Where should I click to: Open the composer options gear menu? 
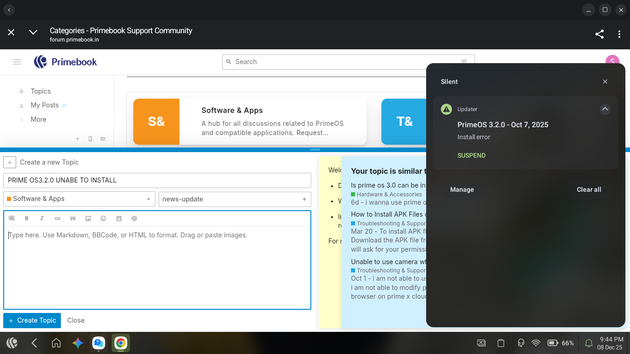click(134, 218)
